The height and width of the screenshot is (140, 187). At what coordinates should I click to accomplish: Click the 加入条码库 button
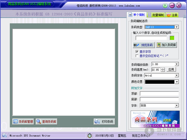pyautogui.click(x=166, y=45)
